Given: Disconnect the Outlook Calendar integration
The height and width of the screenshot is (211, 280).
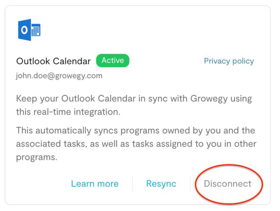Looking at the screenshot, I should (227, 184).
